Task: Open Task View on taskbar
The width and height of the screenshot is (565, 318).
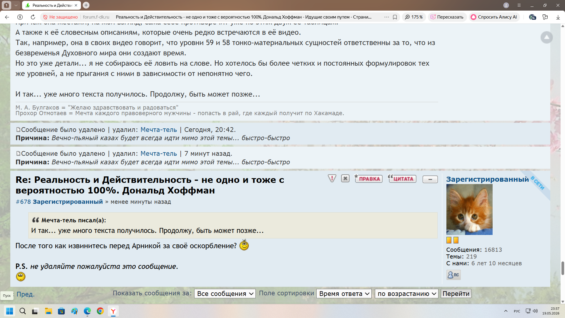Action: click(35, 311)
